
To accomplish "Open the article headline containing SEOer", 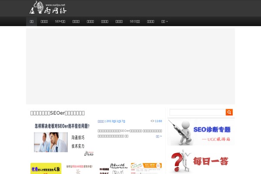I will pos(57,113).
